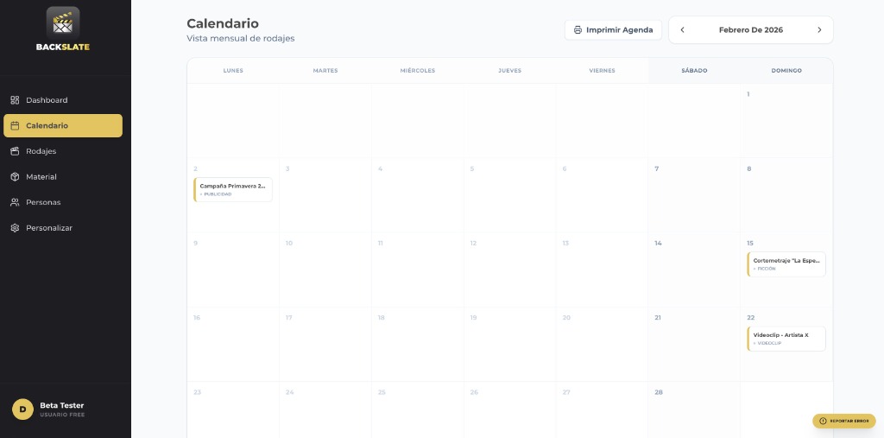Select day 12 in the calendar
Screen dimensions: 884x438
click(x=473, y=244)
